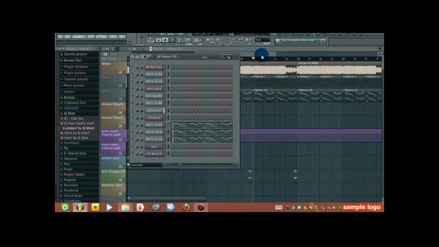Select remix by dj khan2 in browser

77,133
